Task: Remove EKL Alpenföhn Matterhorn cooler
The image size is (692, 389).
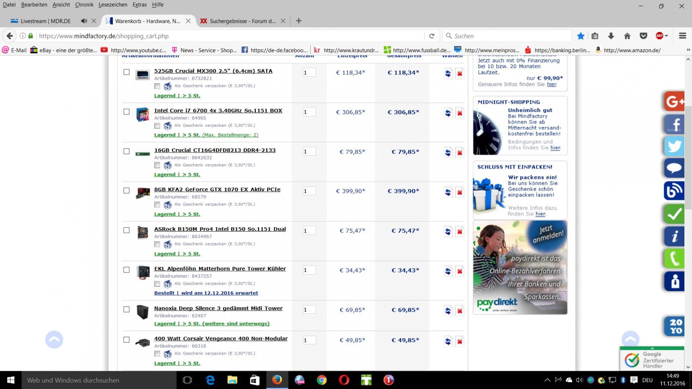Action: click(459, 271)
